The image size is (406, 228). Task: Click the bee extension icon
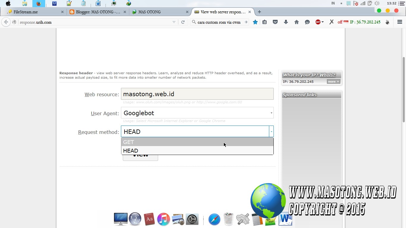click(x=387, y=22)
